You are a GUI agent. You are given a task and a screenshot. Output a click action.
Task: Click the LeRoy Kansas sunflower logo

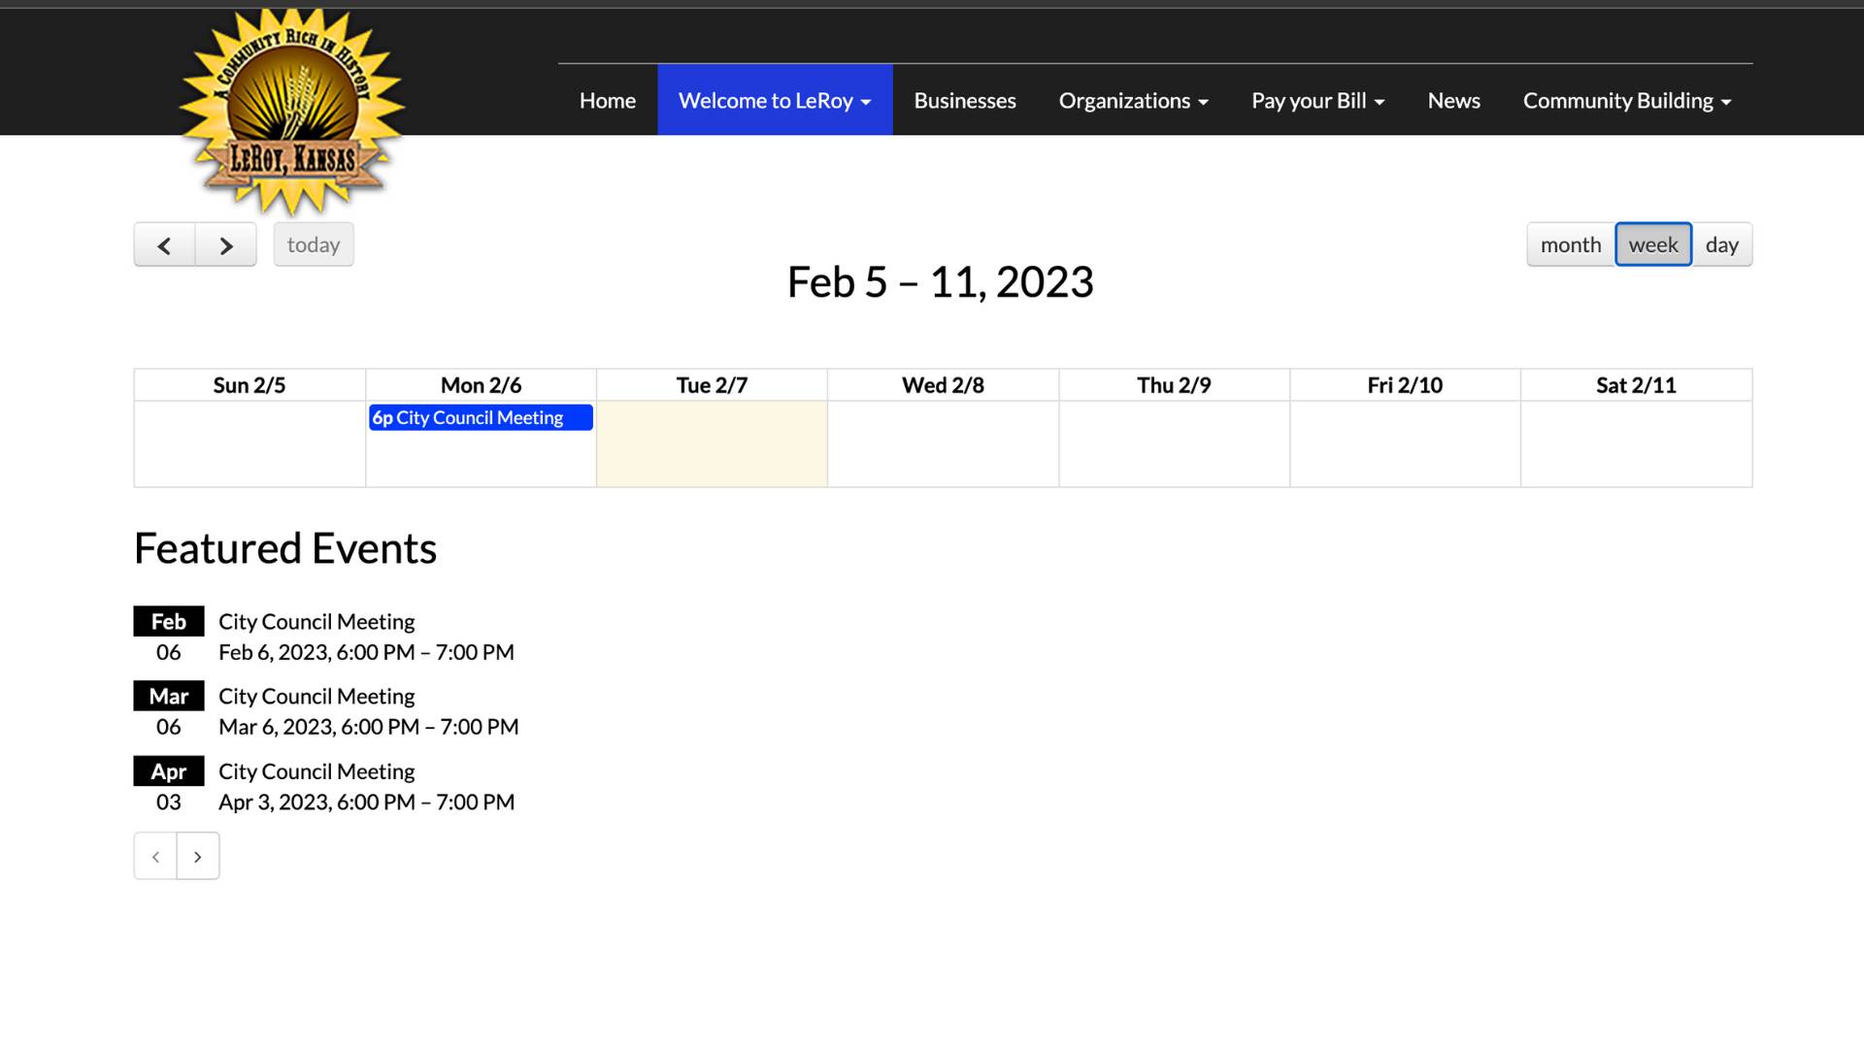click(291, 112)
